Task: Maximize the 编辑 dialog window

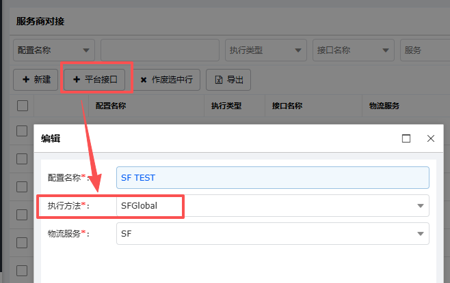Action: (406, 138)
